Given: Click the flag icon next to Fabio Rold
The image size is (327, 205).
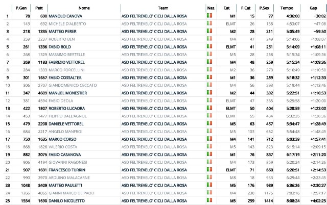Looking at the screenshot, I should click(209, 46).
